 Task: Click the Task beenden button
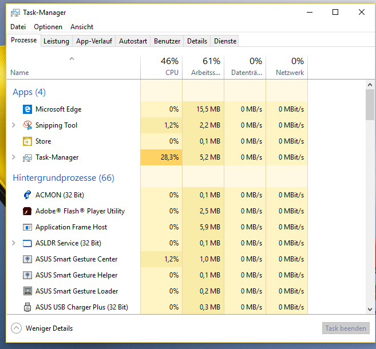[346, 328]
